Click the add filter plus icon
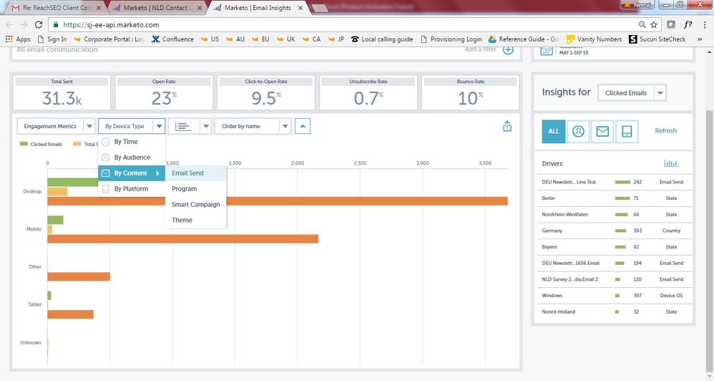 point(508,49)
